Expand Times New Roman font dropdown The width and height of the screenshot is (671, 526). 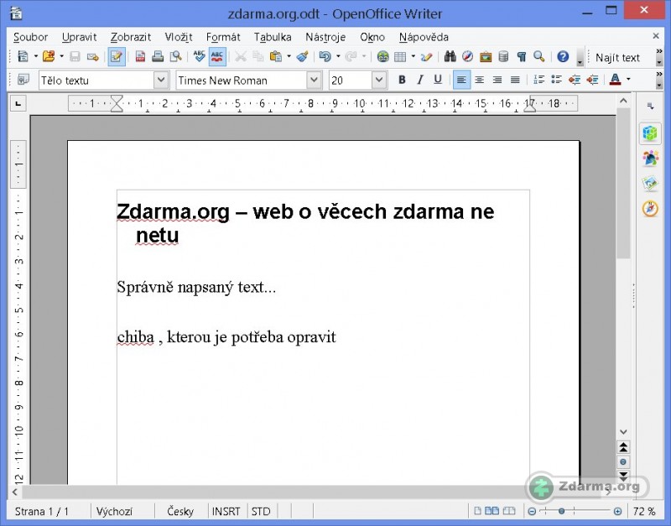pos(314,80)
